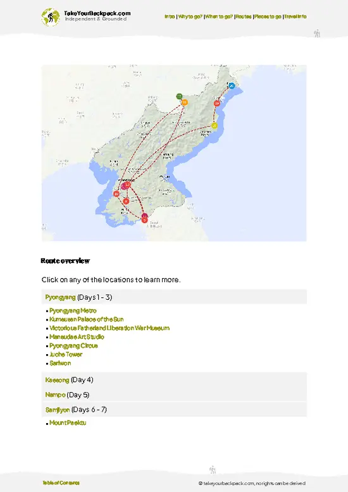Screen dimensions: 348x492
Task: Open the Samjiyon location link
Action: pyautogui.click(x=58, y=410)
